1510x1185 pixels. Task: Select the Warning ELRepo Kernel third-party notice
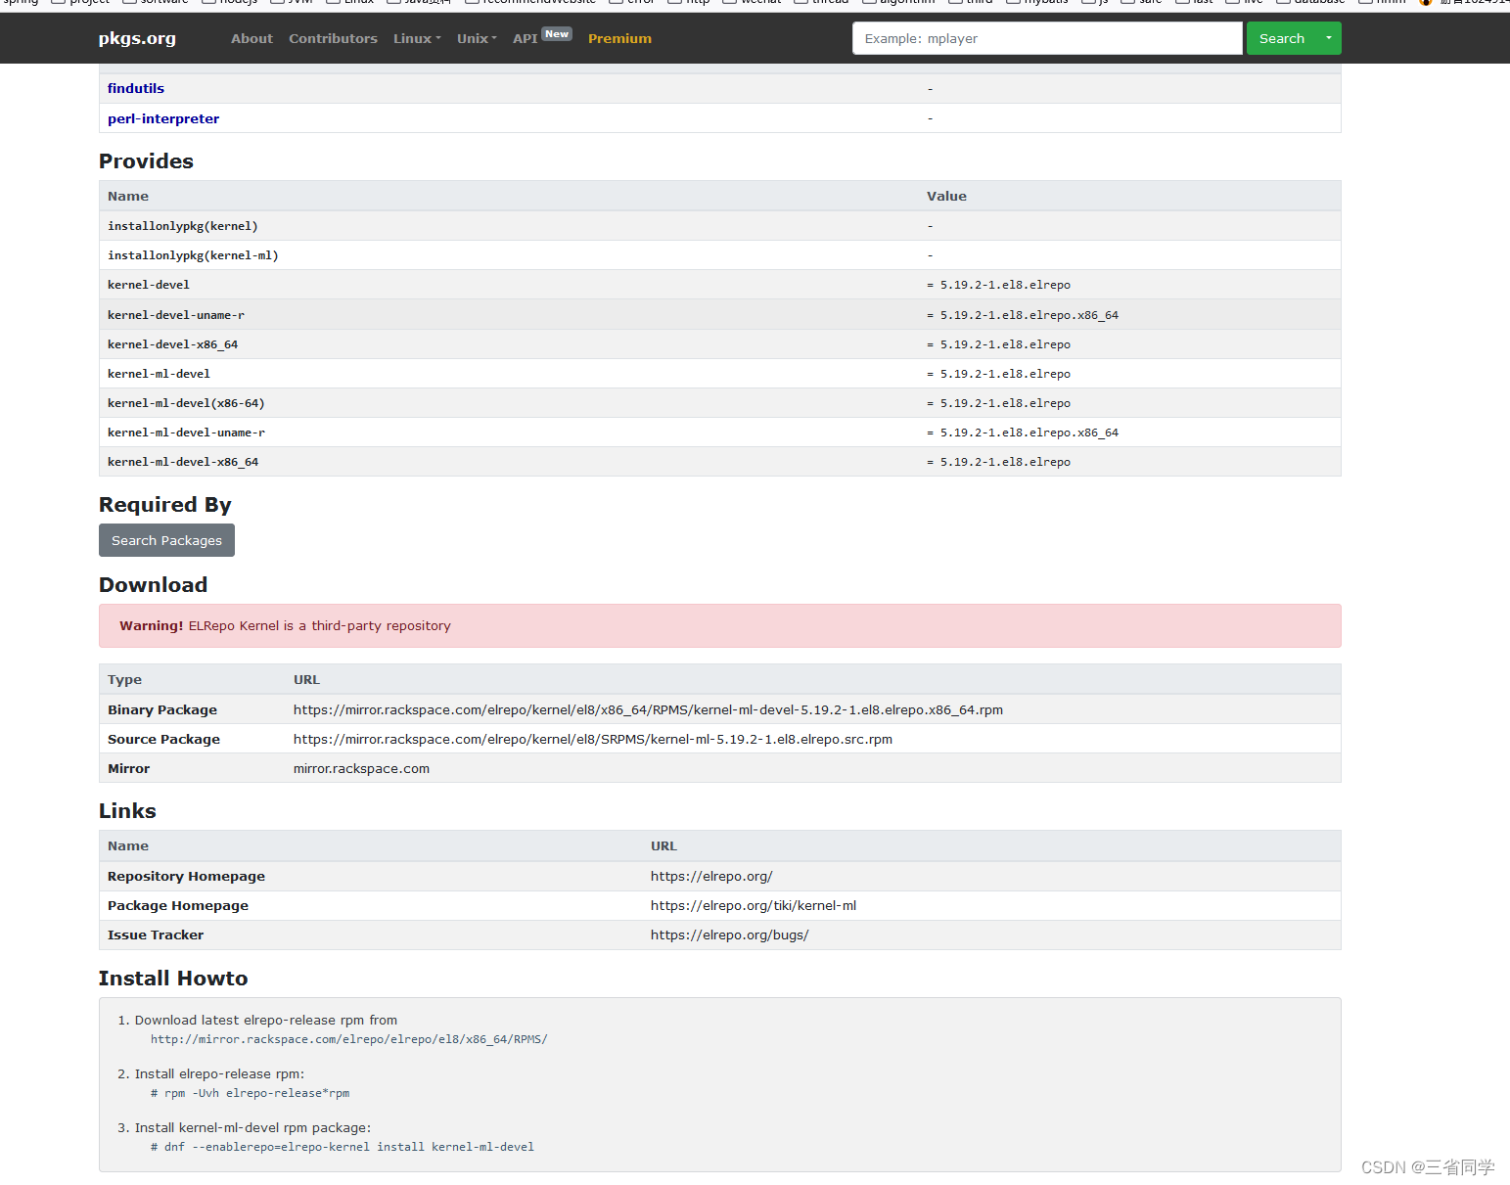(719, 625)
